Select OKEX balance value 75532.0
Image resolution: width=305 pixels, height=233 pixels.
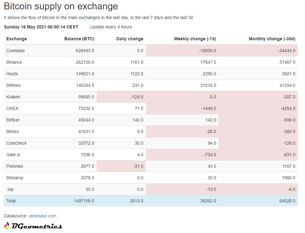click(x=85, y=108)
